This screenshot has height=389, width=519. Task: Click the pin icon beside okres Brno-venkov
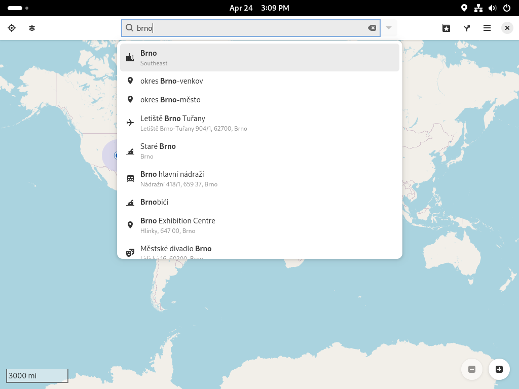click(130, 81)
